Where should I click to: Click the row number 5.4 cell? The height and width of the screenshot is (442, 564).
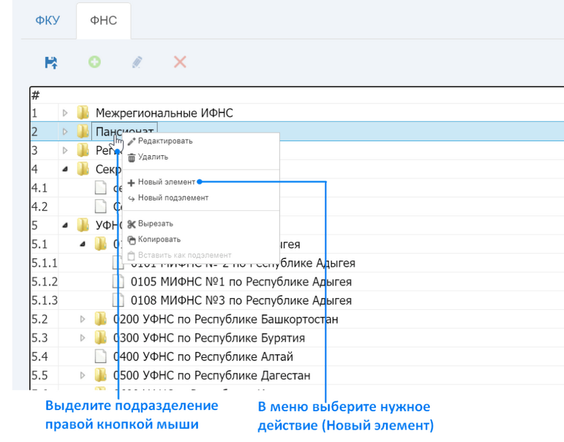(x=44, y=356)
